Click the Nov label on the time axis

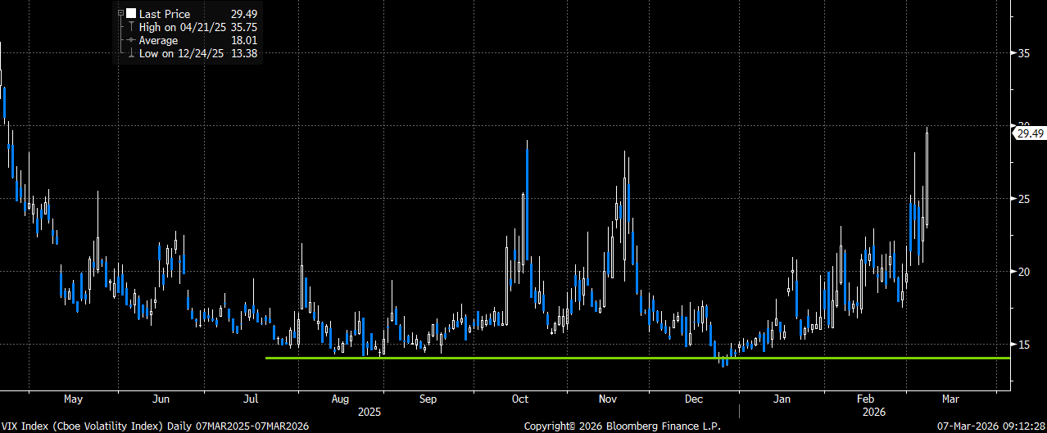(x=607, y=399)
